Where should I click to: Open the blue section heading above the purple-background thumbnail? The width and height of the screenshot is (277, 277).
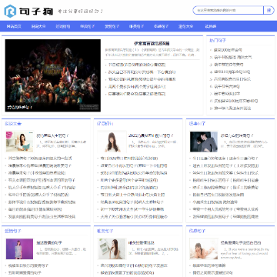[13, 231]
